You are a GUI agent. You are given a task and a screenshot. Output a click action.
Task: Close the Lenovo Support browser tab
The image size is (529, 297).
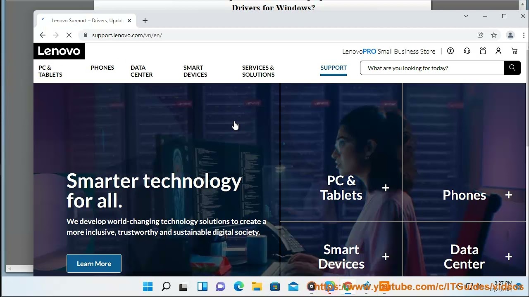[x=129, y=21]
